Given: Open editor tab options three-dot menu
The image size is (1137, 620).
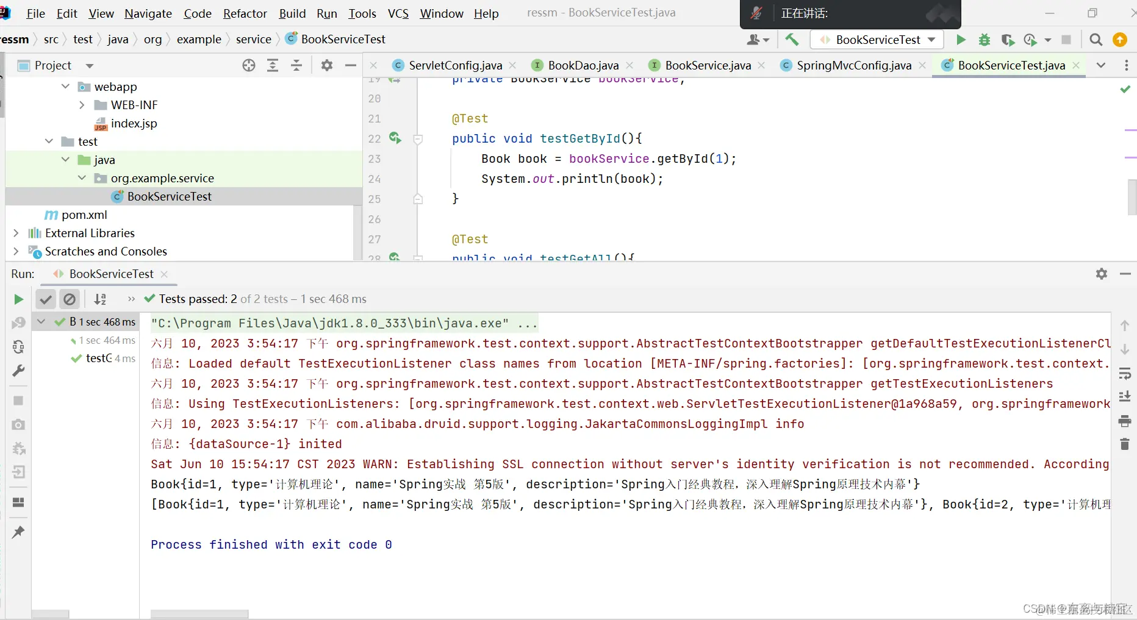Looking at the screenshot, I should [x=1126, y=65].
